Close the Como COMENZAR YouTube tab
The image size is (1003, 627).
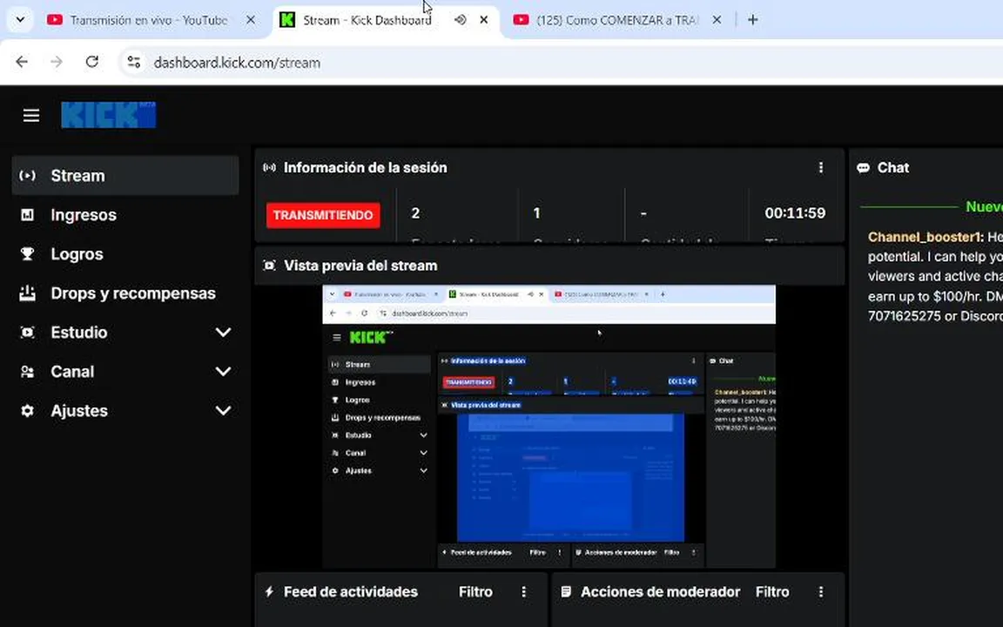(717, 20)
